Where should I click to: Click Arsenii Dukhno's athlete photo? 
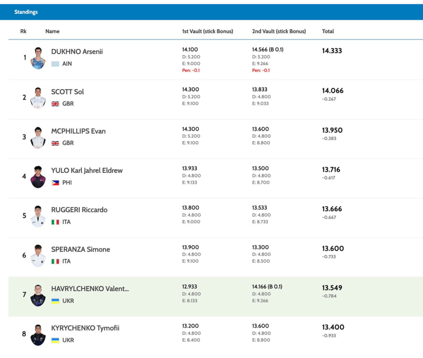tap(38, 58)
